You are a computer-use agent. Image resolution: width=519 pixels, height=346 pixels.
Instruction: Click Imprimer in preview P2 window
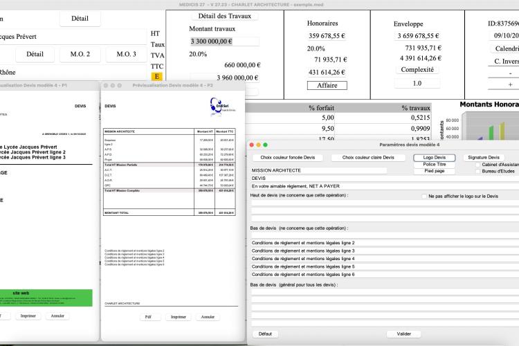click(x=179, y=317)
